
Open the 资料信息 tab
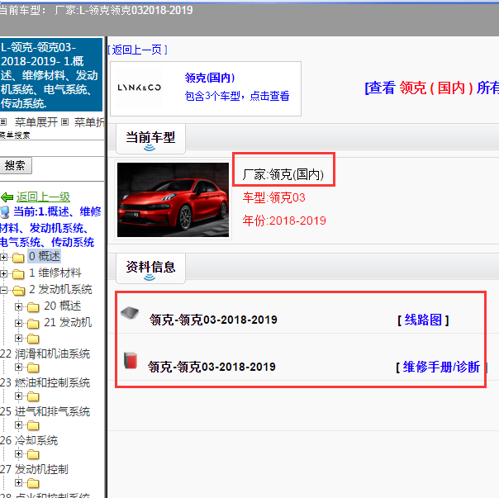[150, 268]
